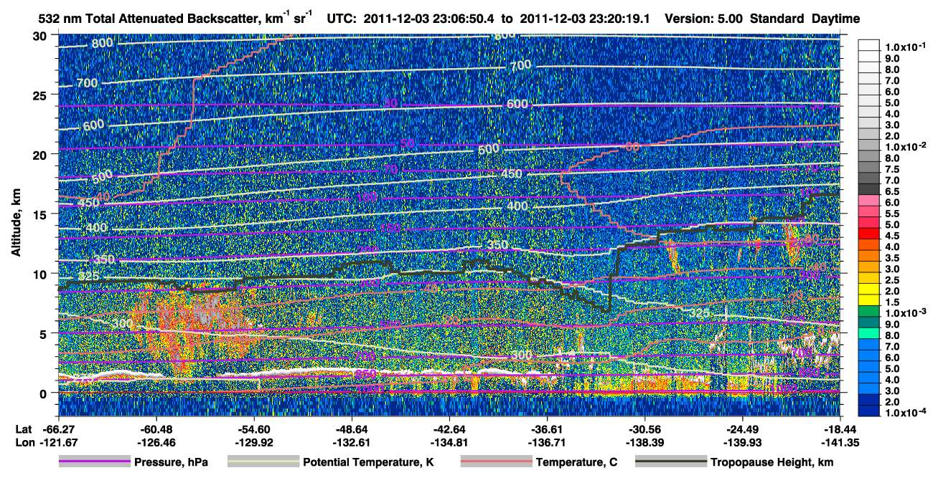The height and width of the screenshot is (478, 933).
Task: Click latitude value '-66.27'
Action: click(59, 429)
